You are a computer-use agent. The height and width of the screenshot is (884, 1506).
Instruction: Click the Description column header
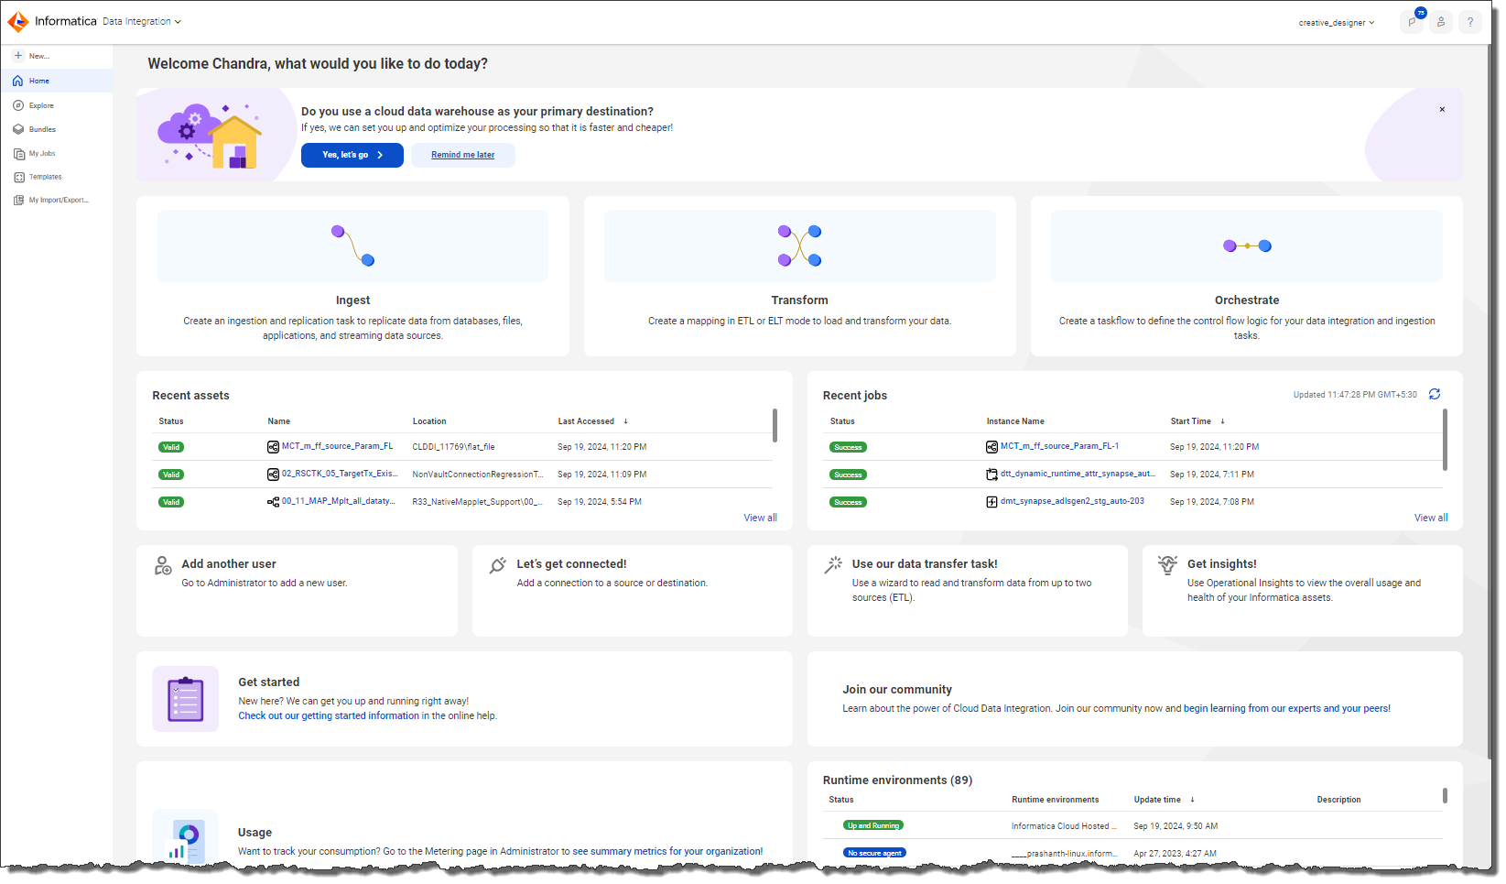[x=1338, y=800]
